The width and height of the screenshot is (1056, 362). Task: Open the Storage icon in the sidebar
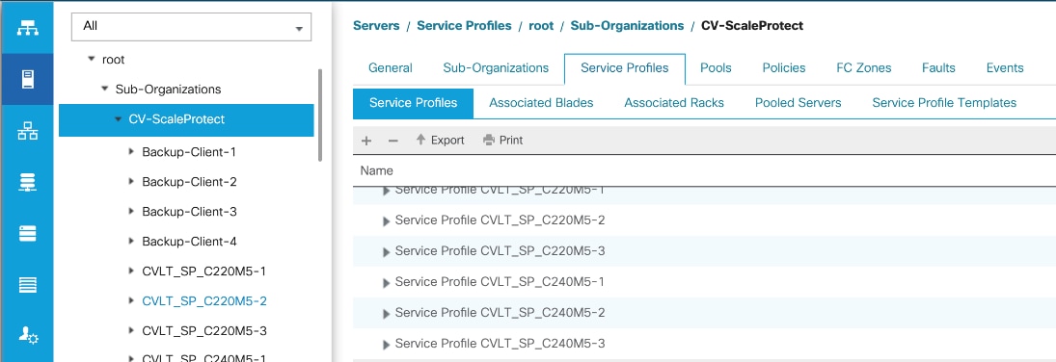(x=27, y=285)
